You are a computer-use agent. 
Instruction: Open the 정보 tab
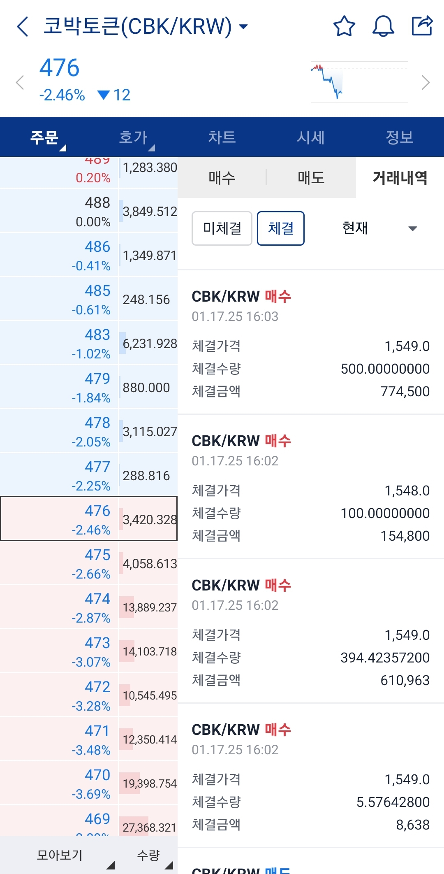coord(400,137)
